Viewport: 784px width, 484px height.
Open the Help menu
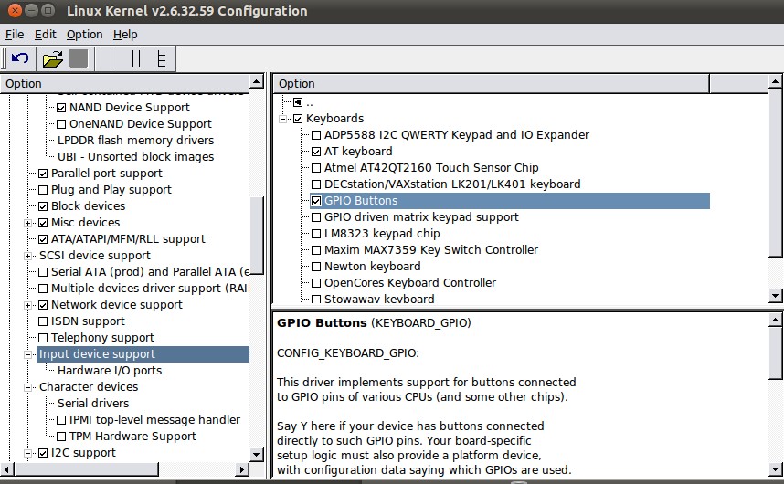tap(125, 35)
